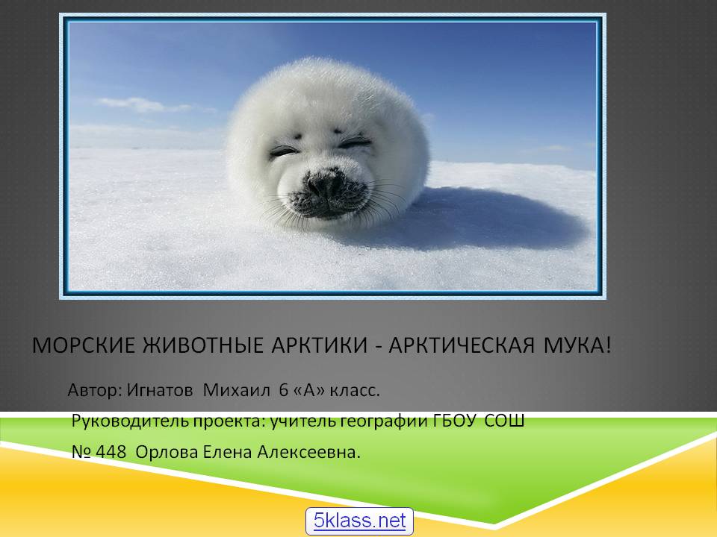
Task: Click the word 'АРКТИКИ' in the title
Action: 320,346
